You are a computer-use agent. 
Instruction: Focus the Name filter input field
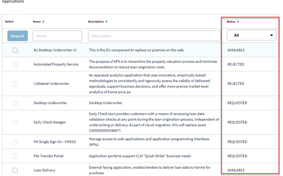(57, 36)
